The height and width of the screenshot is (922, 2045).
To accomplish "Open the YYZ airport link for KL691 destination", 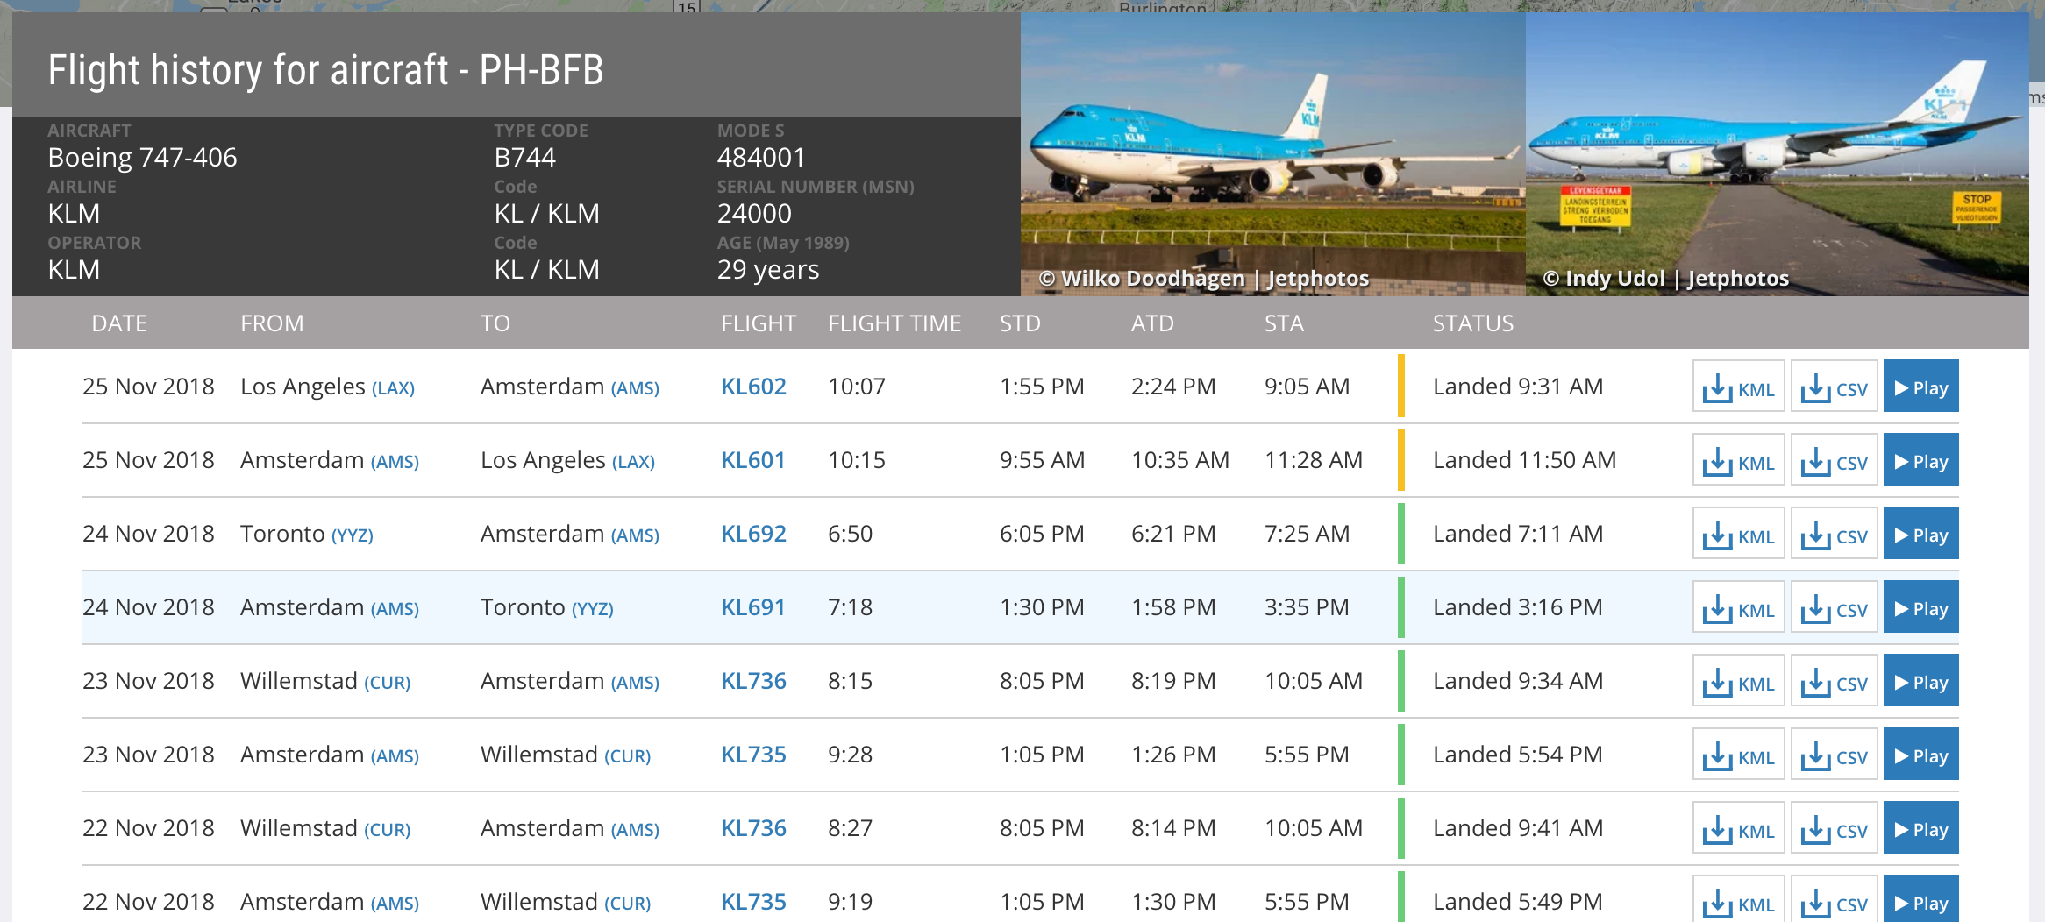I will click(x=592, y=609).
